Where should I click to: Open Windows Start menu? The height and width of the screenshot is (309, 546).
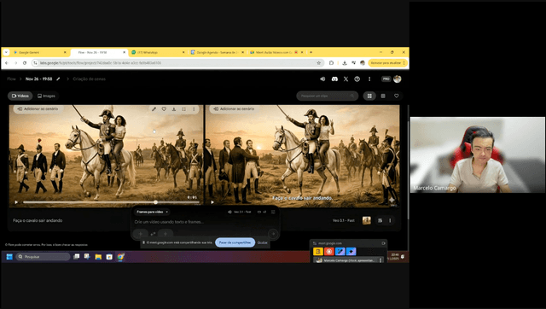(x=9, y=257)
